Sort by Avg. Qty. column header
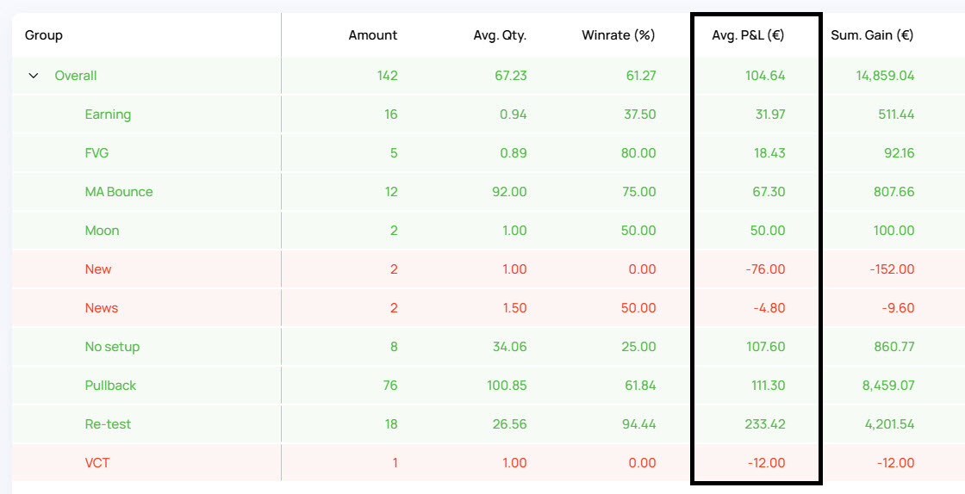965x494 pixels. click(500, 35)
